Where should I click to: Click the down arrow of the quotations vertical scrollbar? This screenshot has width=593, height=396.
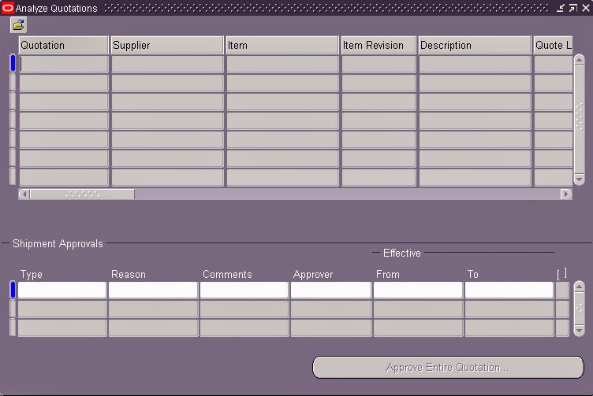point(580,179)
